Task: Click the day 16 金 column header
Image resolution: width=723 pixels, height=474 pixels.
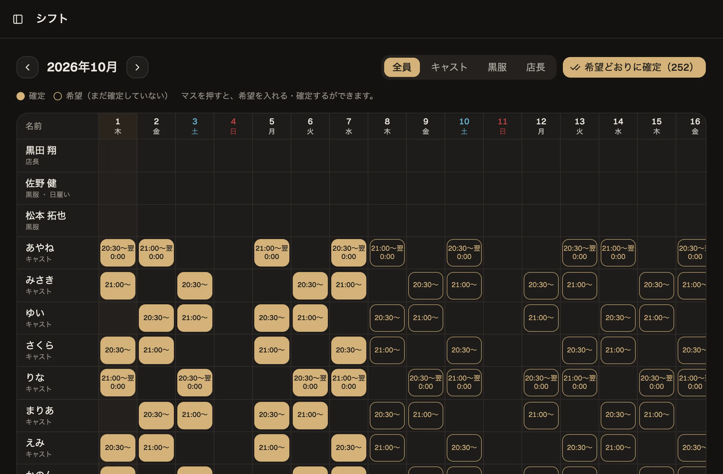Action: (x=691, y=126)
